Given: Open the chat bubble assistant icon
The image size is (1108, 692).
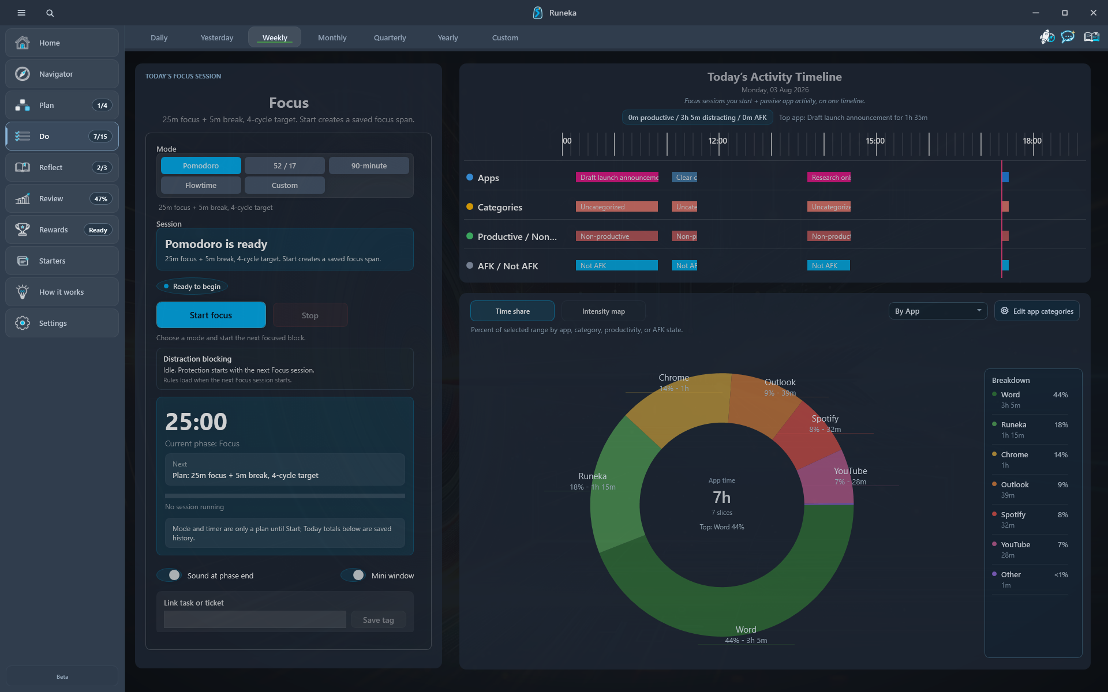Looking at the screenshot, I should [x=1068, y=37].
